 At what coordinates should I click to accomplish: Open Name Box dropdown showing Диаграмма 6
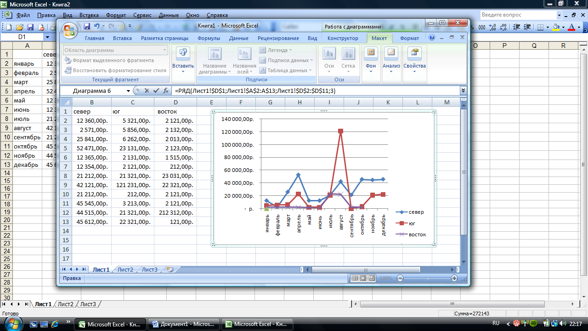pyautogui.click(x=128, y=91)
